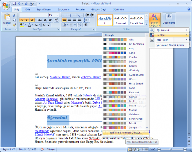Select the Format Painter brush
Screen dimensions: 192x152
tap(14, 25)
